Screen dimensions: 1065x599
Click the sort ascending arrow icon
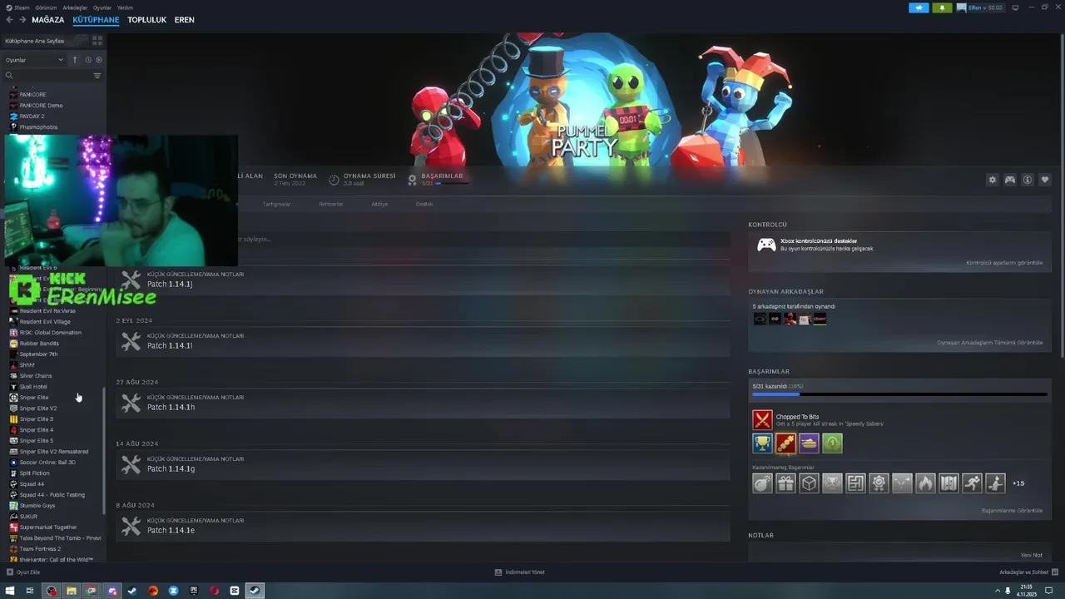(x=75, y=60)
